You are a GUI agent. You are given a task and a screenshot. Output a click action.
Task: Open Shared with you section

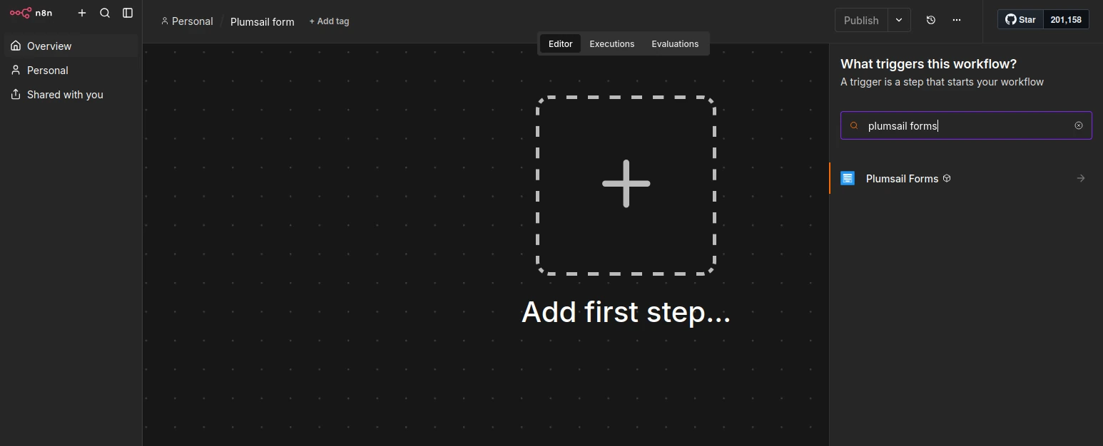[x=71, y=94]
